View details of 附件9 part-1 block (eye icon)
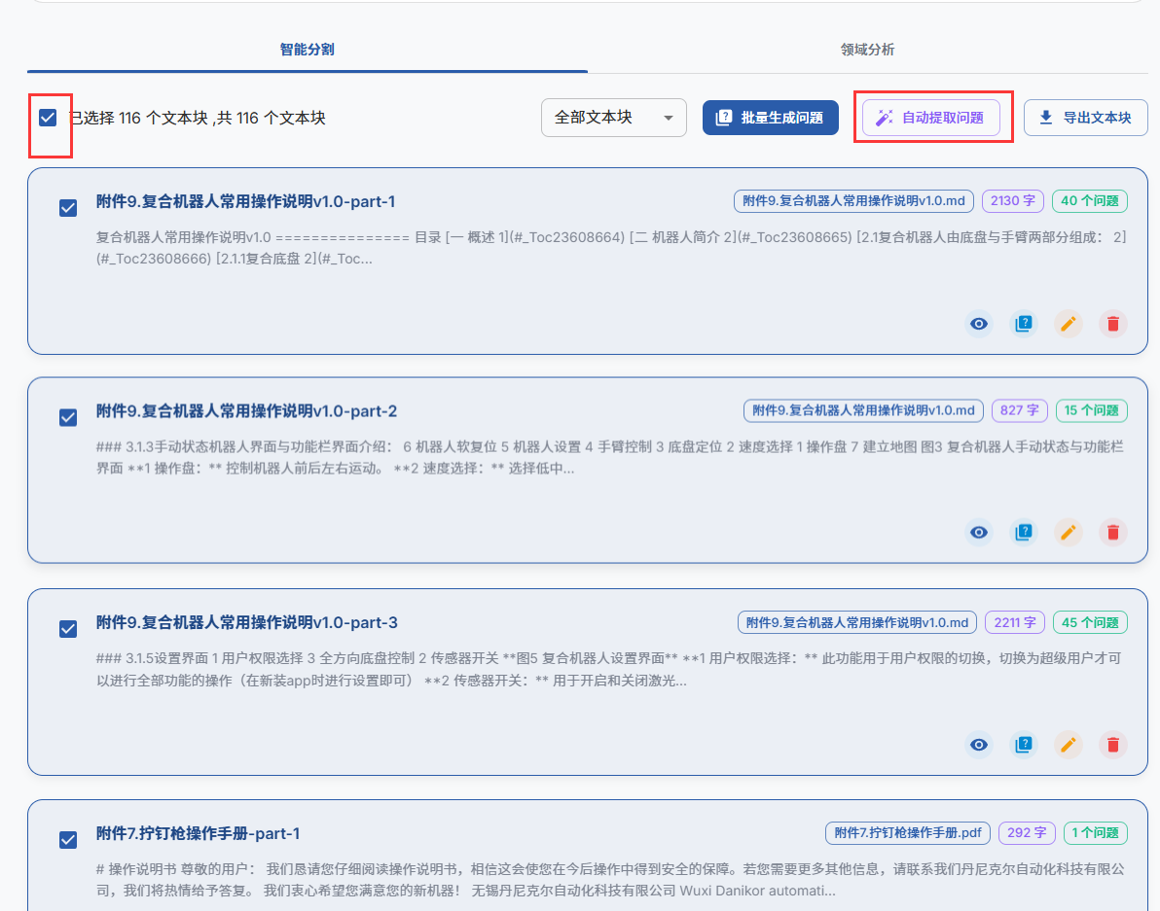Image resolution: width=1160 pixels, height=911 pixels. coord(979,324)
